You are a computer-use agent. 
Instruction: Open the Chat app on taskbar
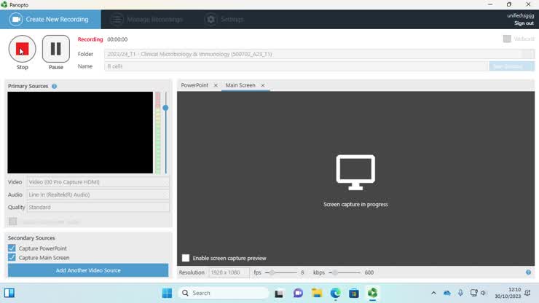point(298,293)
